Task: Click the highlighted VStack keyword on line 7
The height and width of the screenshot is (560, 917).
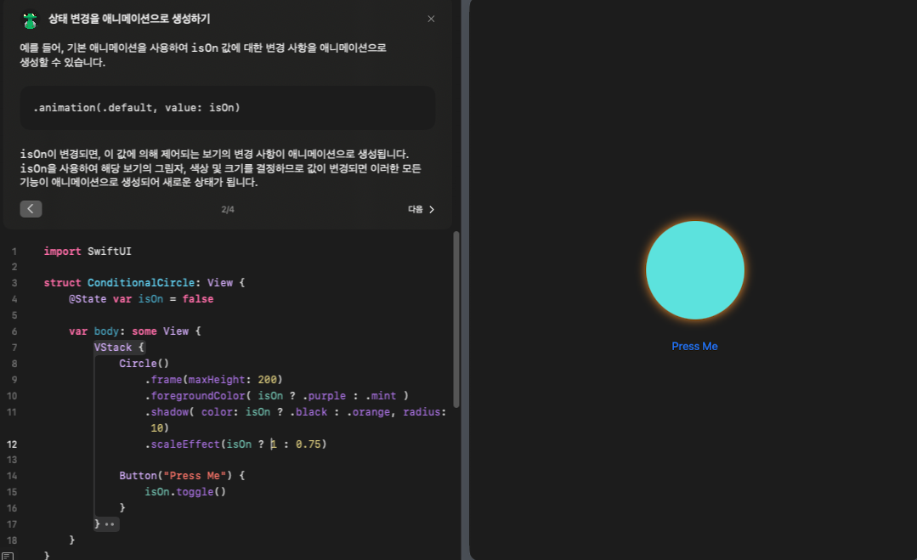Action: coord(113,348)
